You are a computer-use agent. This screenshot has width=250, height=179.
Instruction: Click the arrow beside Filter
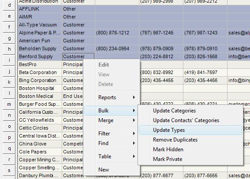[134, 134]
